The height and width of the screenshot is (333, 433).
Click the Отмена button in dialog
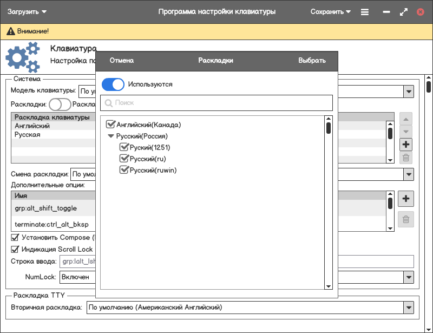tap(121, 61)
